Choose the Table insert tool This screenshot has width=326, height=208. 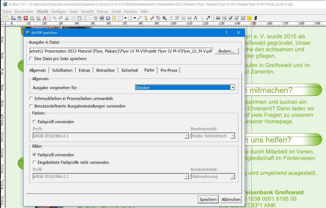[114, 18]
